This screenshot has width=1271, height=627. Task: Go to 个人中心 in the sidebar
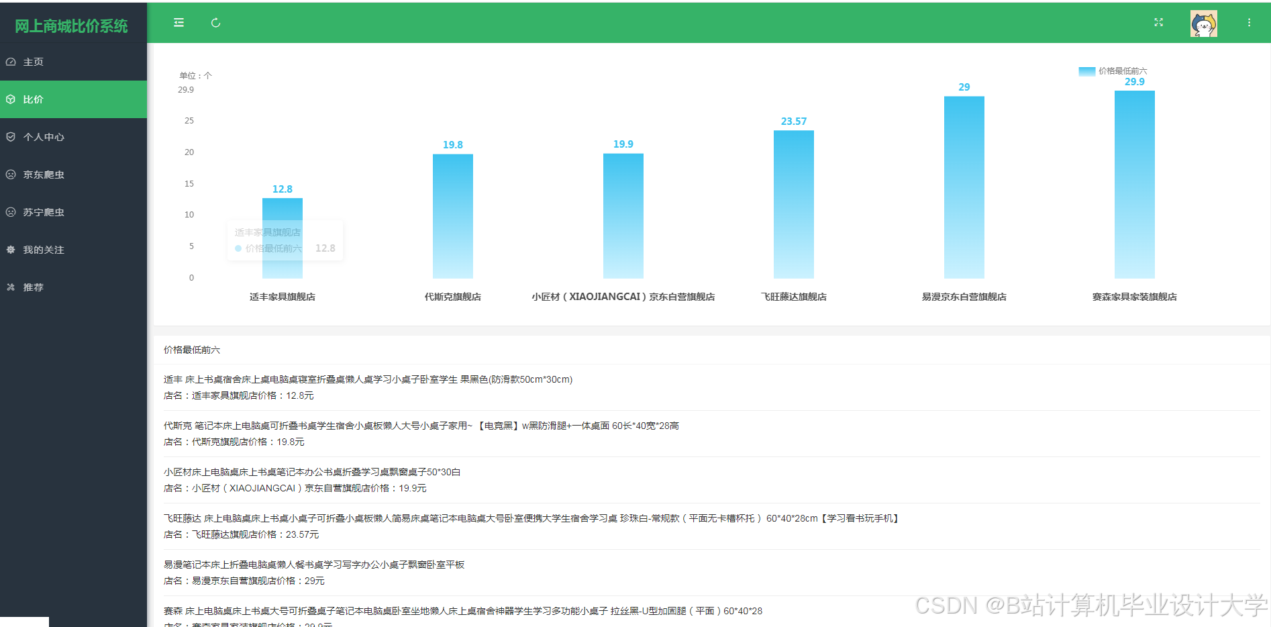73,137
